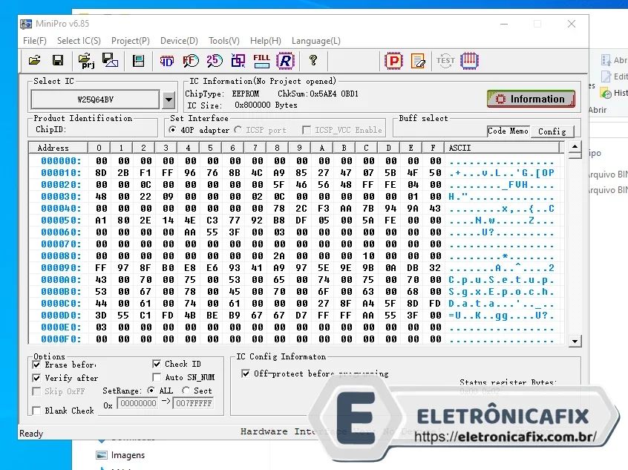Toggle Off-protect before programming checkbox
Screen dimensions: 628x470
click(x=246, y=373)
